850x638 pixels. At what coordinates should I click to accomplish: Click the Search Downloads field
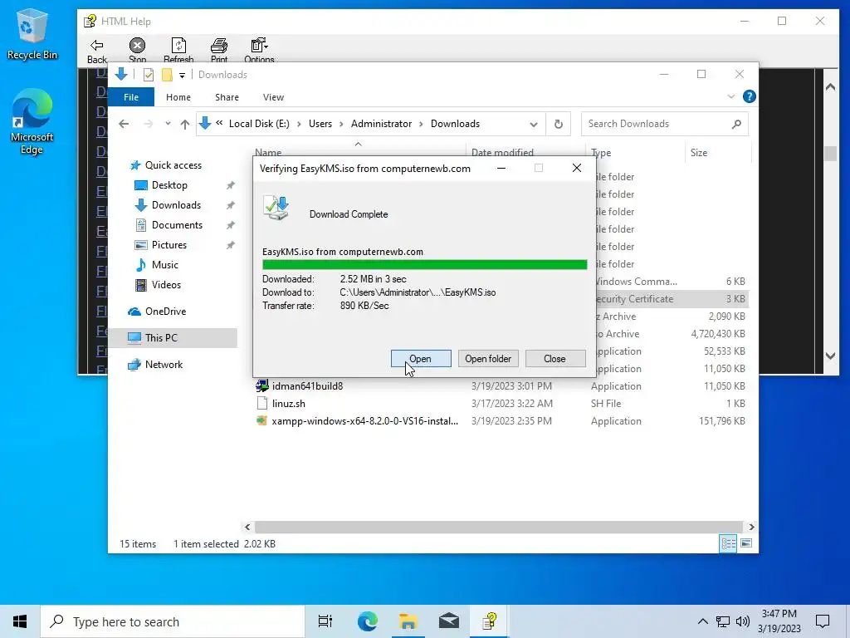[664, 124]
